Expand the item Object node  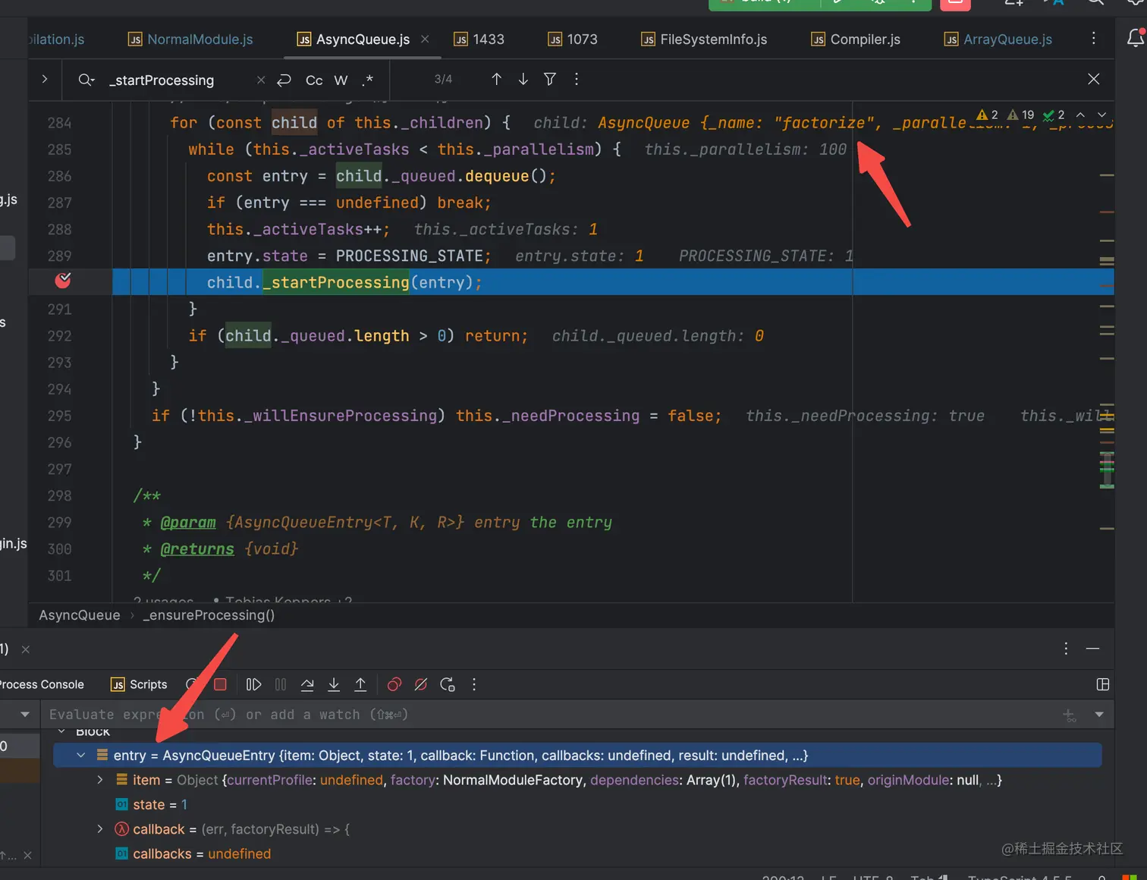(99, 780)
